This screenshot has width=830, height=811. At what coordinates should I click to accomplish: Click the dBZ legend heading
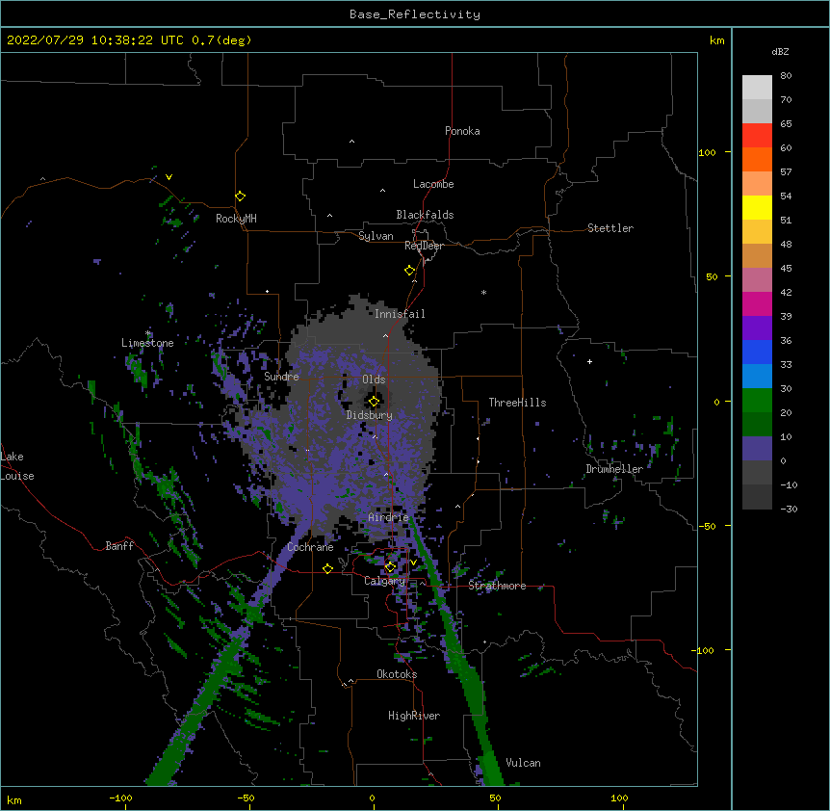tap(780, 52)
